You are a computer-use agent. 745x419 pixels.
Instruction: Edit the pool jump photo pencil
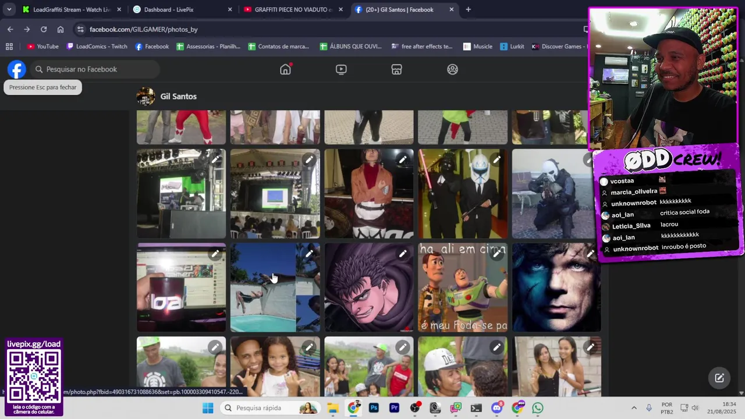point(309,253)
